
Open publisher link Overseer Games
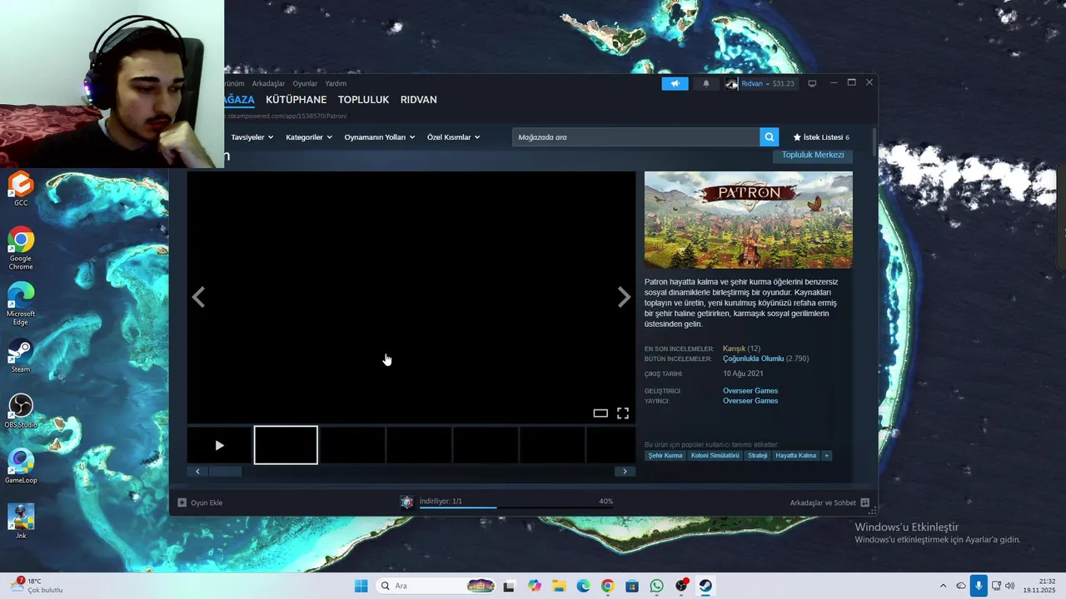click(x=750, y=401)
